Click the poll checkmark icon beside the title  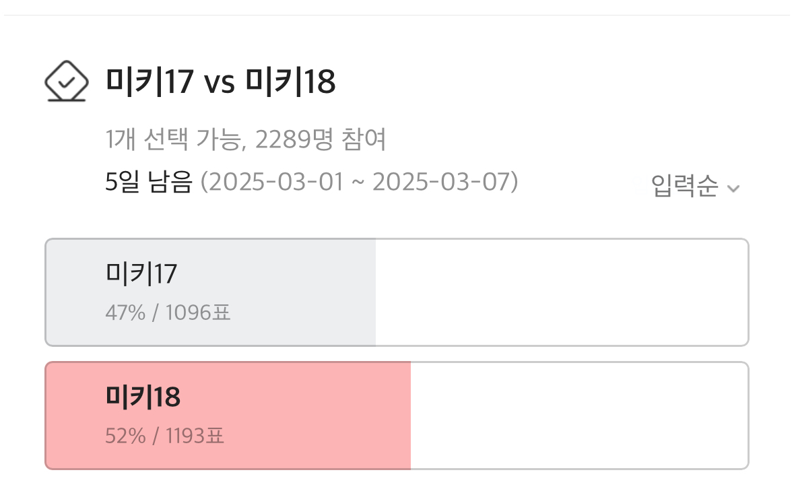(x=66, y=82)
